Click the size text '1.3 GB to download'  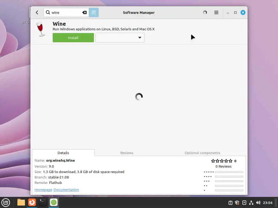(59, 172)
